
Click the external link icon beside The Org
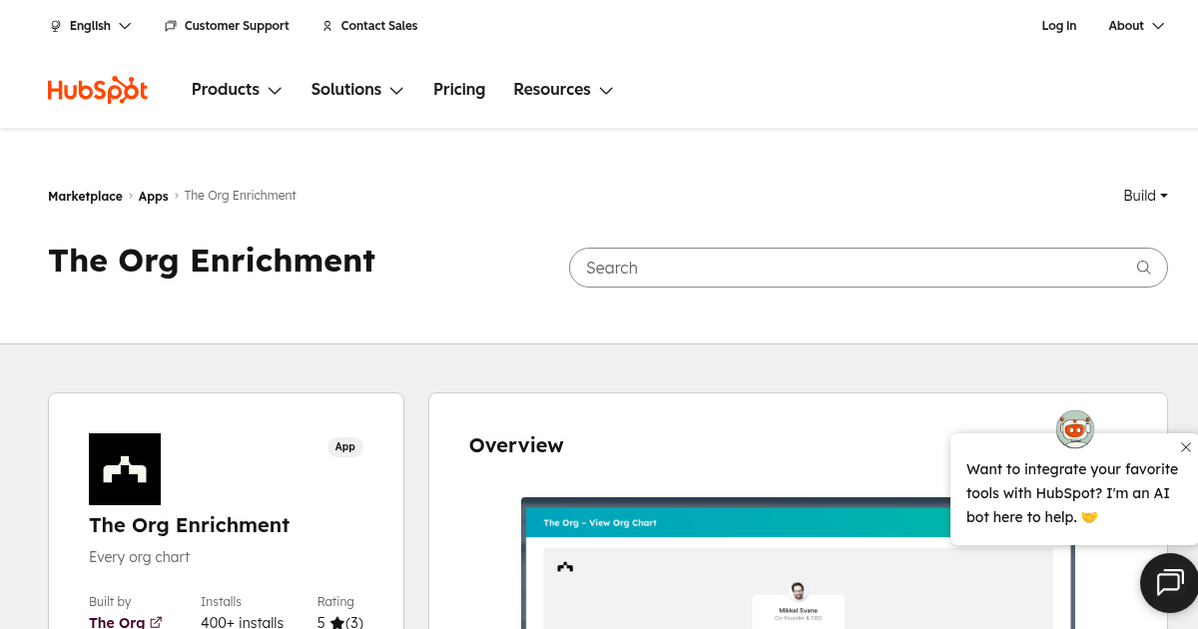[x=156, y=622]
